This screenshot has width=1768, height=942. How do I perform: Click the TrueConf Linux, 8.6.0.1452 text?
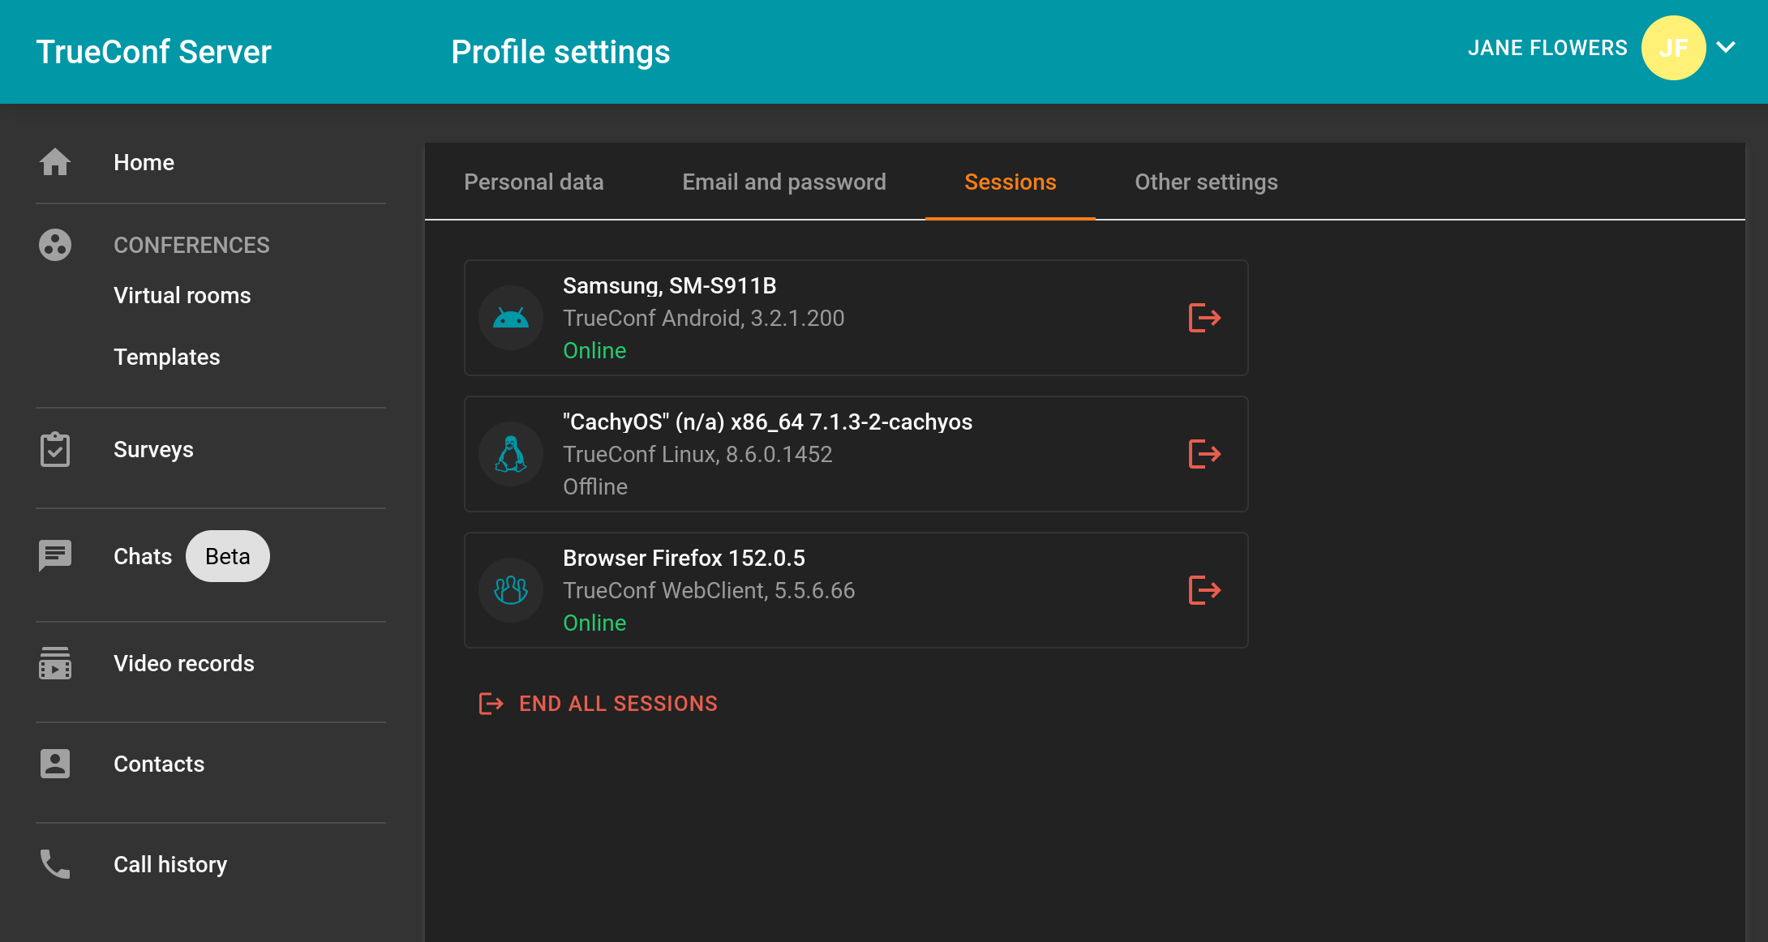click(x=697, y=454)
